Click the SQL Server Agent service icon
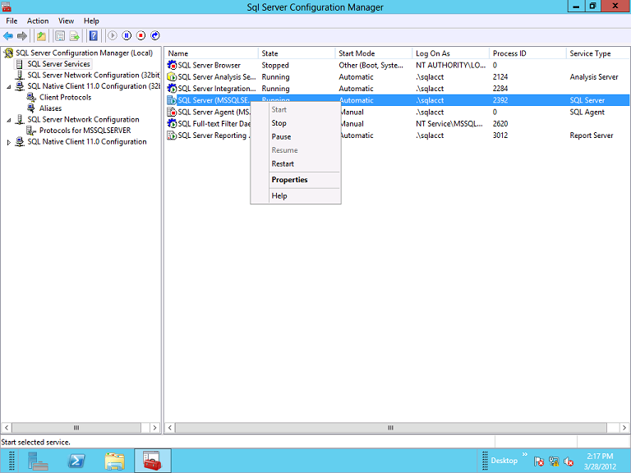Image resolution: width=631 pixels, height=473 pixels. [x=172, y=112]
